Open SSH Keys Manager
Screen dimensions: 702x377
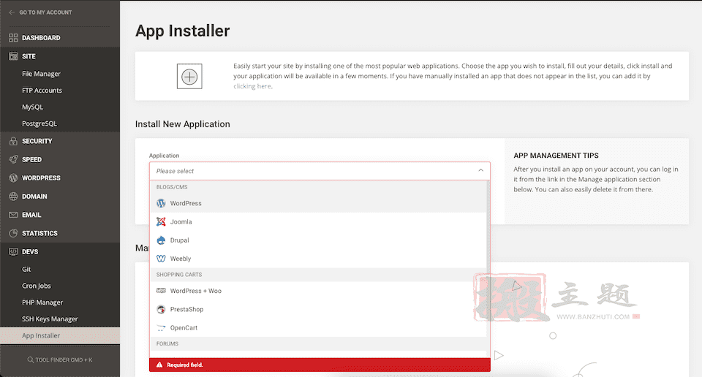[50, 319]
